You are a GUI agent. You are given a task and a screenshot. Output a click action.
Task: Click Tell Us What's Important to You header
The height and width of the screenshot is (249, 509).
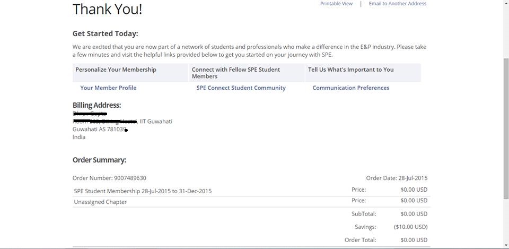click(350, 70)
